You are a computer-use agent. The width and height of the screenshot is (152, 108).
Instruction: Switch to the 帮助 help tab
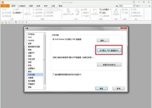pos(60,6)
